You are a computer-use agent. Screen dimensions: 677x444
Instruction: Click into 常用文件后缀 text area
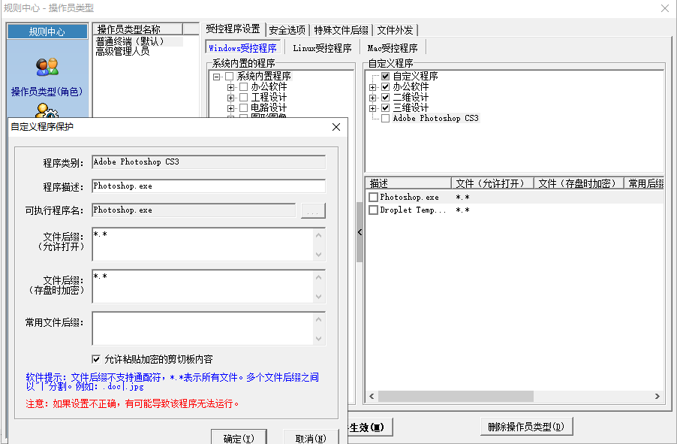(209, 328)
